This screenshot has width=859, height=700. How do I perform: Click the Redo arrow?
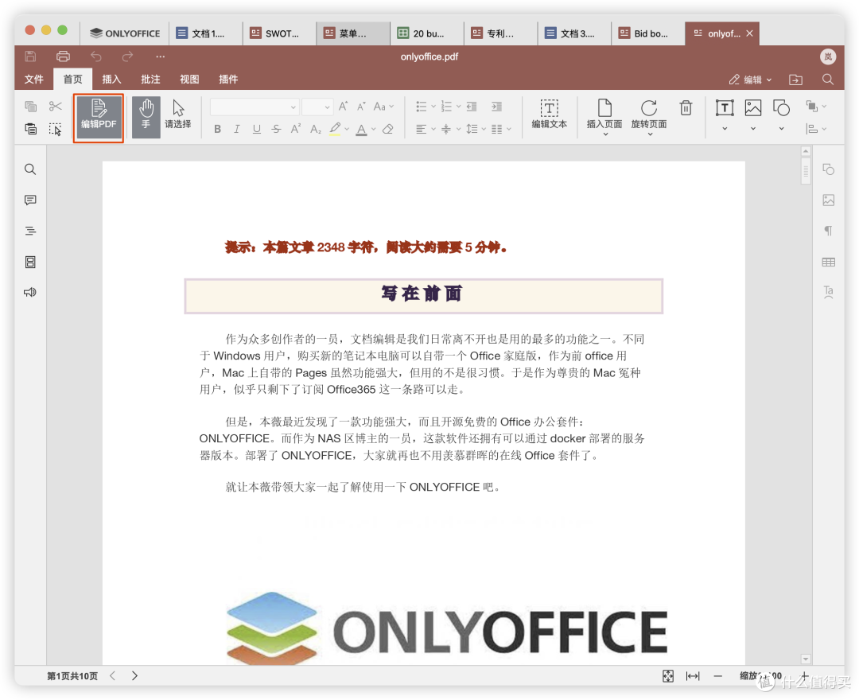tap(127, 56)
